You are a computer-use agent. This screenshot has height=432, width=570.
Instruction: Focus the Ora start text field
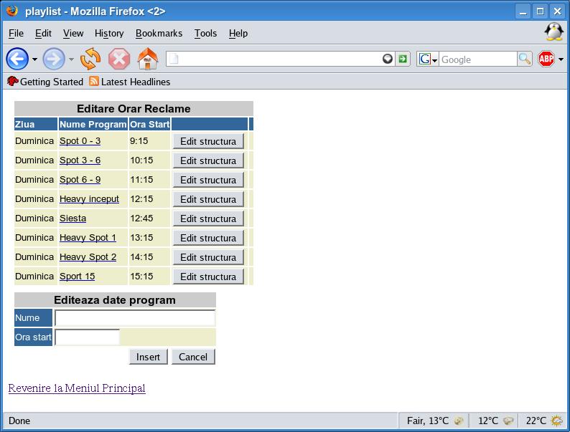click(x=88, y=337)
